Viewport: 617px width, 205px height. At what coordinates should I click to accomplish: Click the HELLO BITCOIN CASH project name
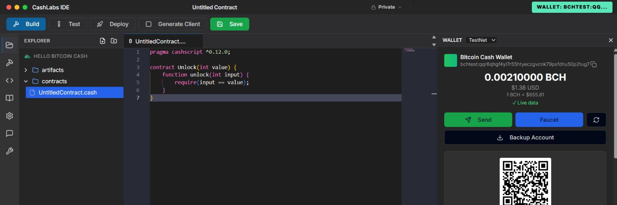60,56
